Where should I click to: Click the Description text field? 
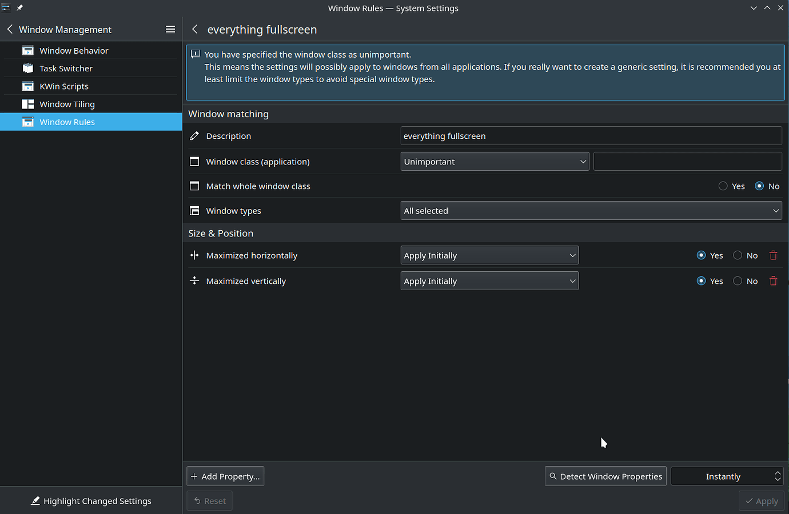point(591,136)
